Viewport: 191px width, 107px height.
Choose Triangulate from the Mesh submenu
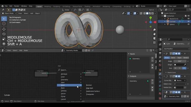[x=90, y=94]
